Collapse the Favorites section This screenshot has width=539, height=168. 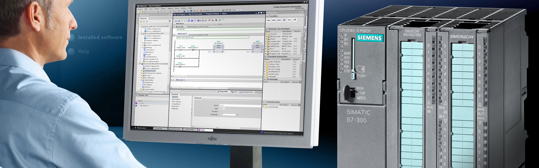tap(267, 16)
